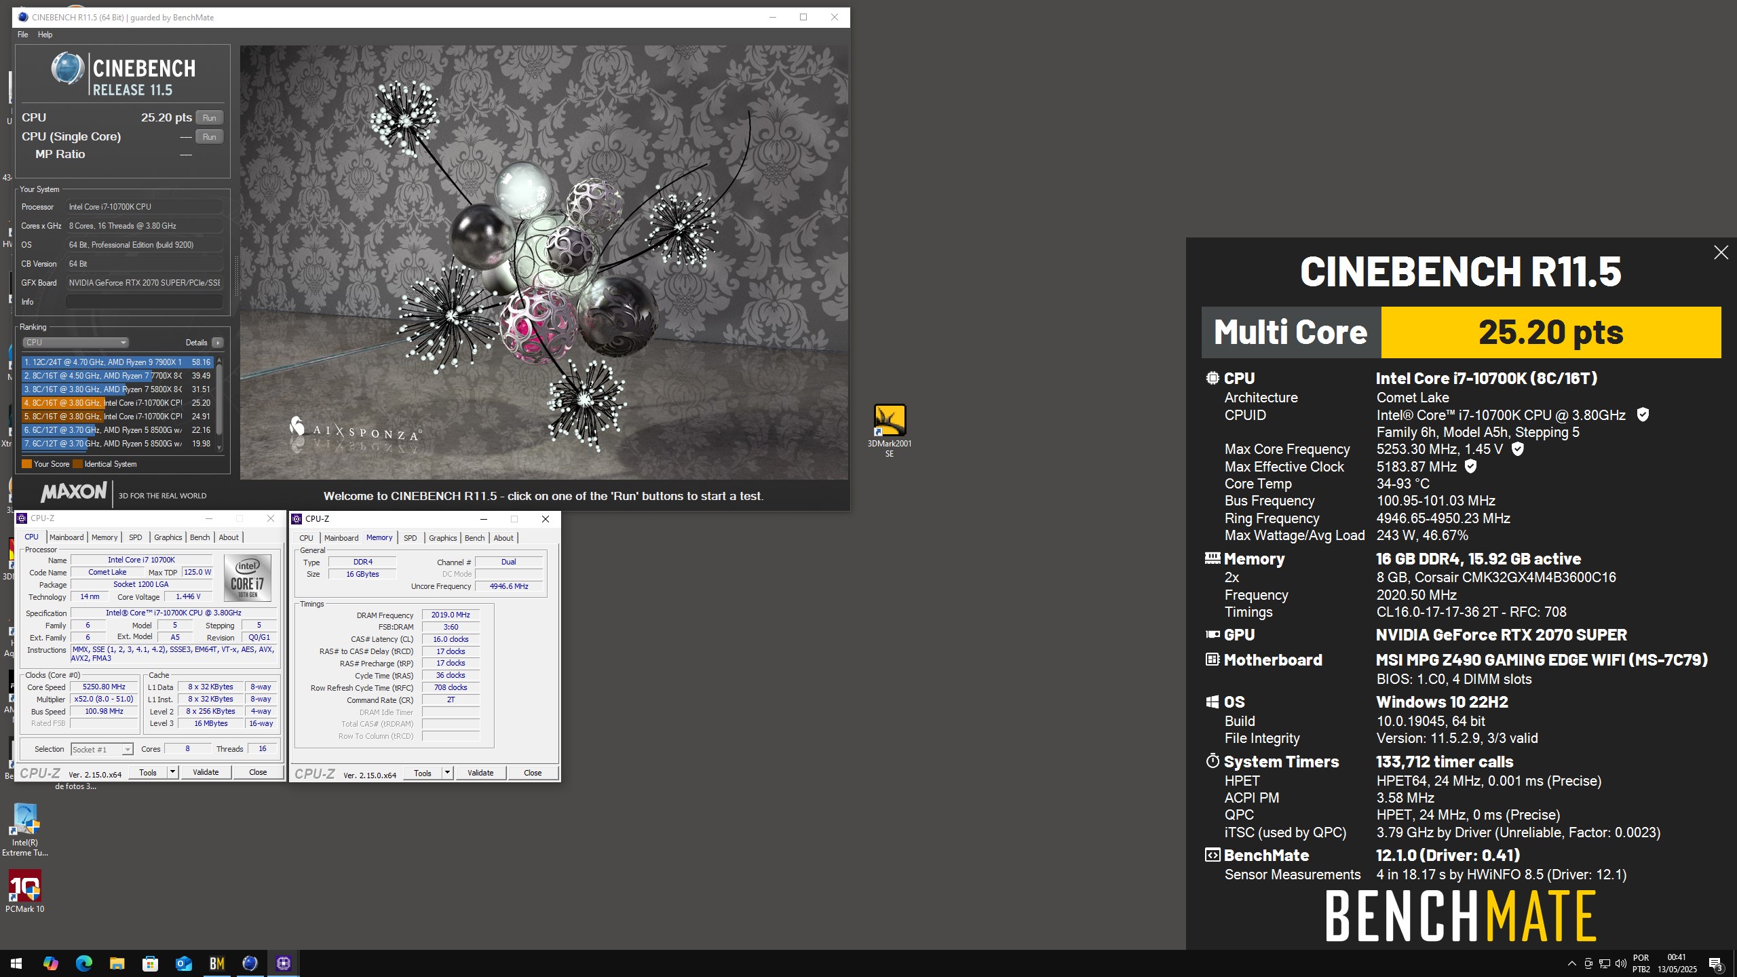
Task: Click the empty Info field in Your System
Action: (x=144, y=302)
